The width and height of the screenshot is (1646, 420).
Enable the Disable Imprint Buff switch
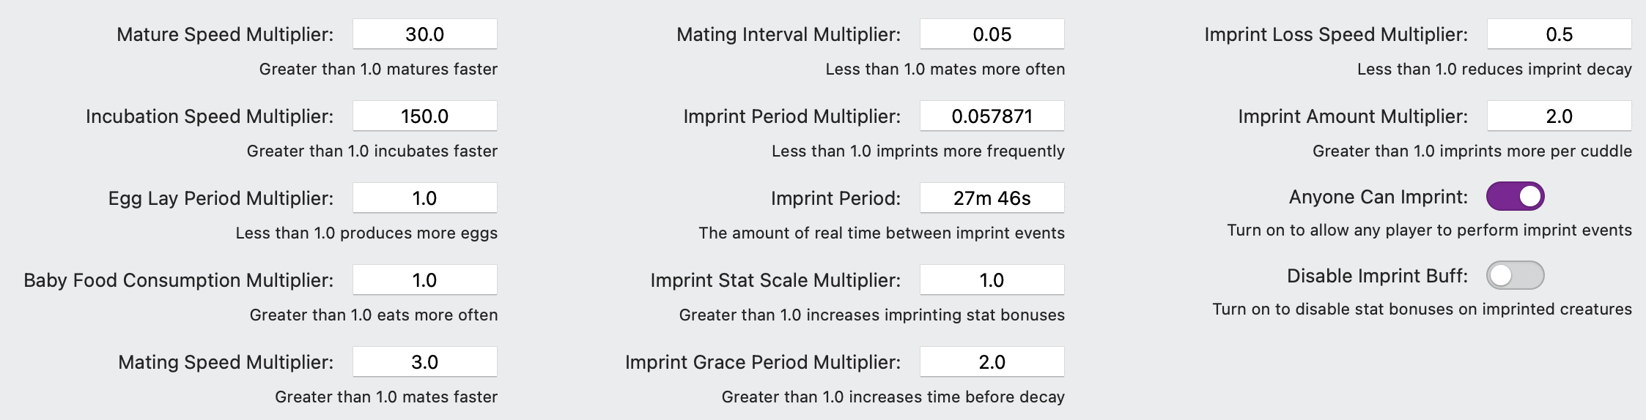[x=1515, y=275]
